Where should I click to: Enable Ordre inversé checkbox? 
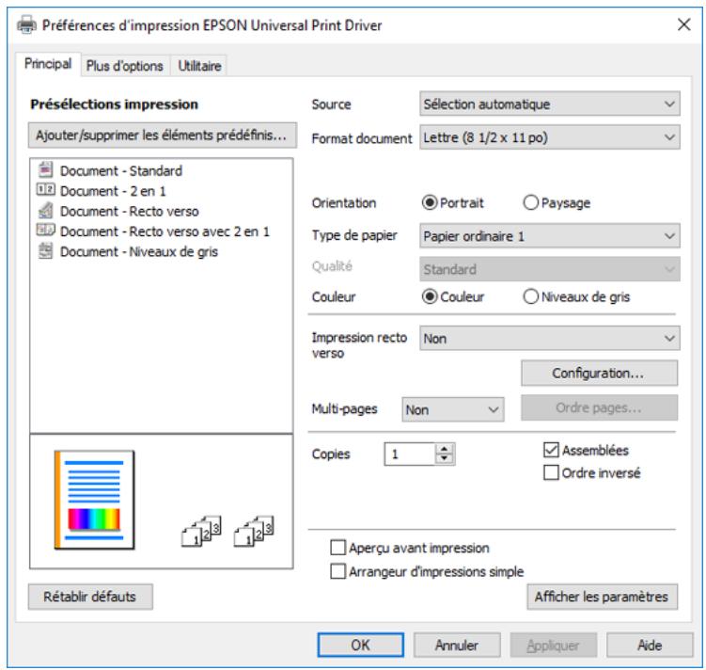[x=551, y=472]
